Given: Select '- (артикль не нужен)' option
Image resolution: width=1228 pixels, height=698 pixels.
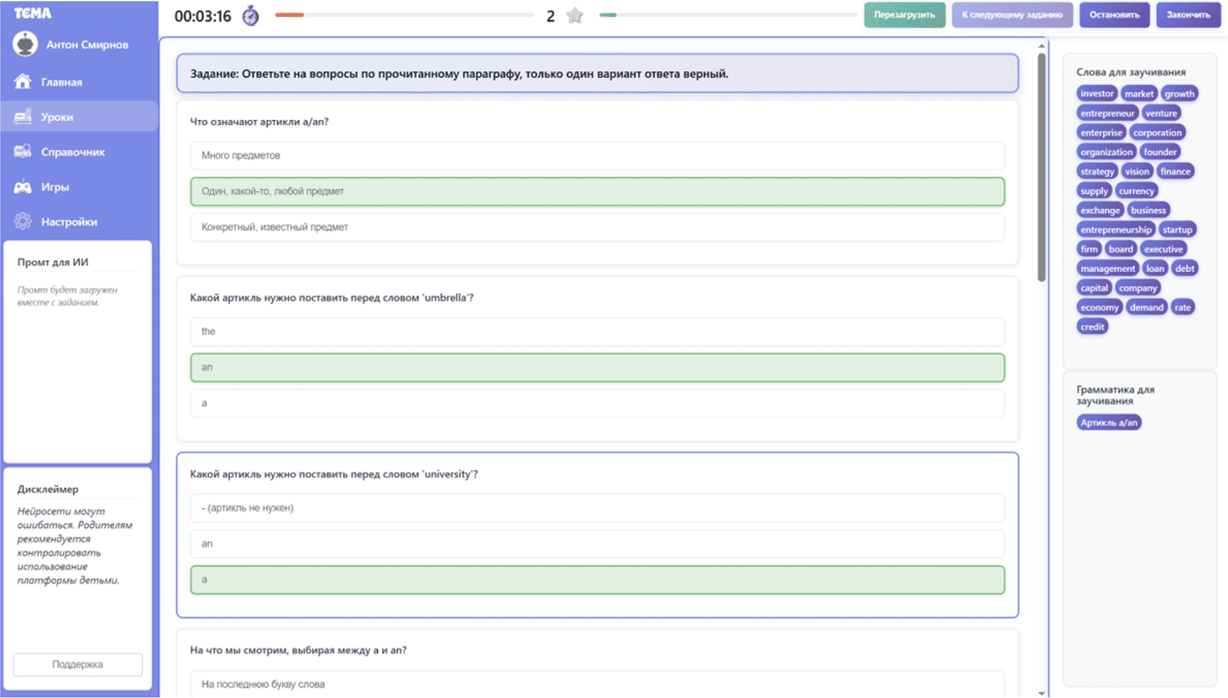Looking at the screenshot, I should 597,508.
